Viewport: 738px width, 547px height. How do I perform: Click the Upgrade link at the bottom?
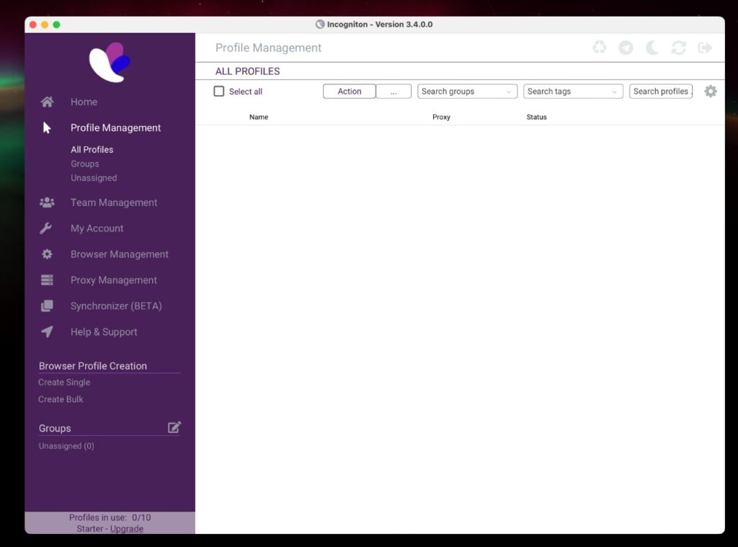(127, 528)
